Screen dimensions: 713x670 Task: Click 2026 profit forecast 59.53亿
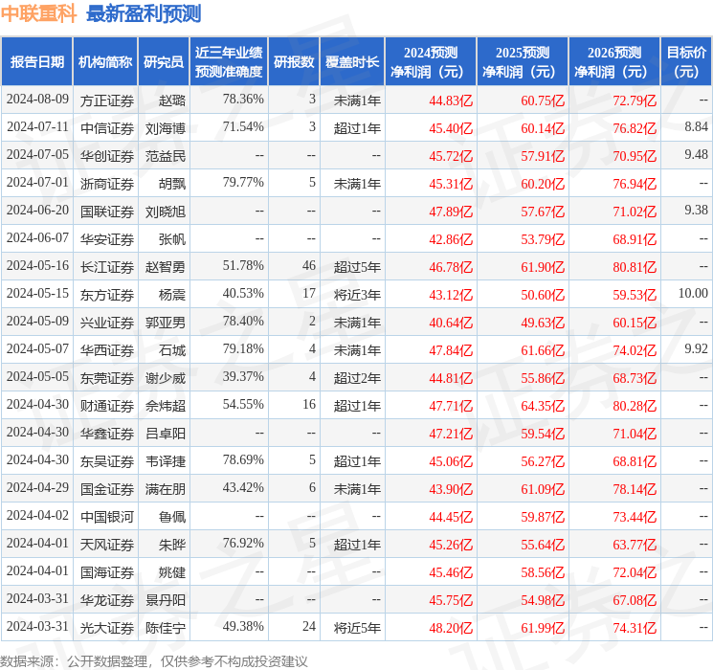(635, 295)
